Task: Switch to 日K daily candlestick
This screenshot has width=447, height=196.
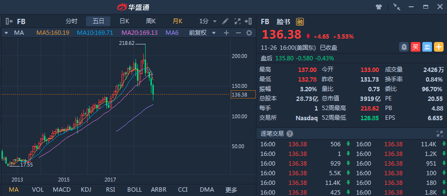Action: [x=125, y=21]
